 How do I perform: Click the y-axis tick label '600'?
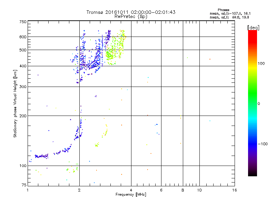pyautogui.click(x=23, y=37)
